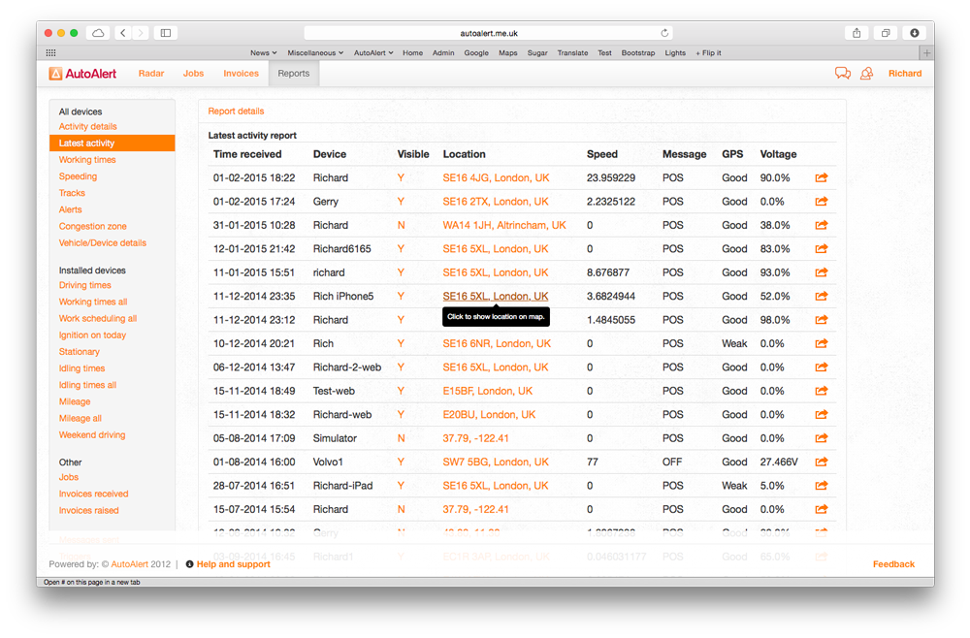970x638 pixels.
Task: Click share icon in the Richard-2-web row
Action: pos(821,367)
